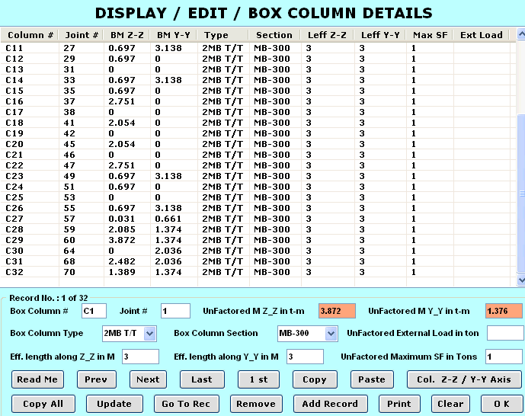Select row C11 in the table
525x416 pixels.
pos(258,48)
